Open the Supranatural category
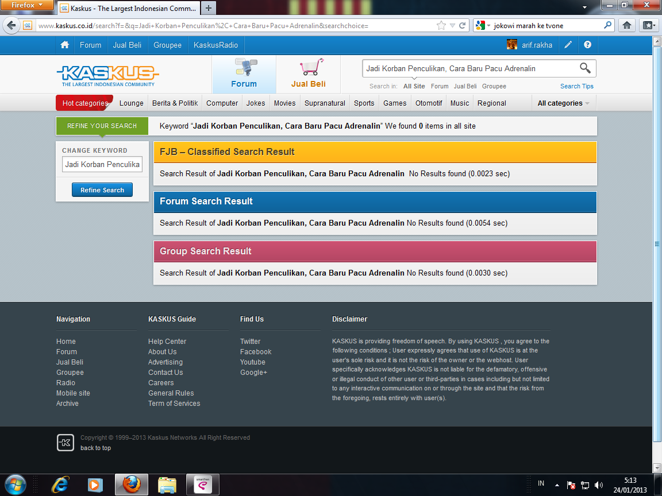Image resolution: width=662 pixels, height=496 pixels. [x=325, y=103]
